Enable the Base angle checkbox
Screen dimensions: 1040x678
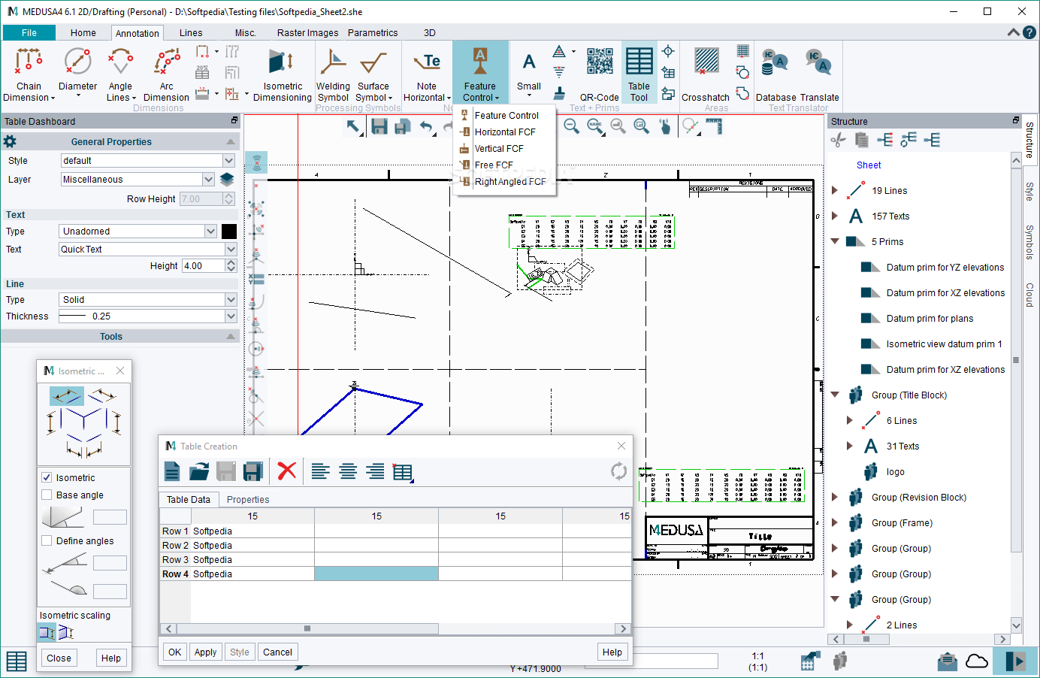point(47,495)
